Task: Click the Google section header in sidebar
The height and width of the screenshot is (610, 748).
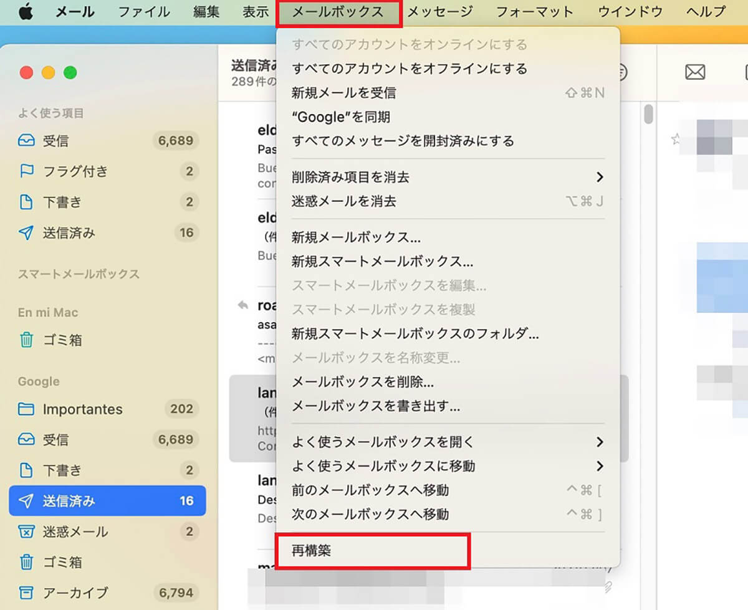Action: pos(39,381)
